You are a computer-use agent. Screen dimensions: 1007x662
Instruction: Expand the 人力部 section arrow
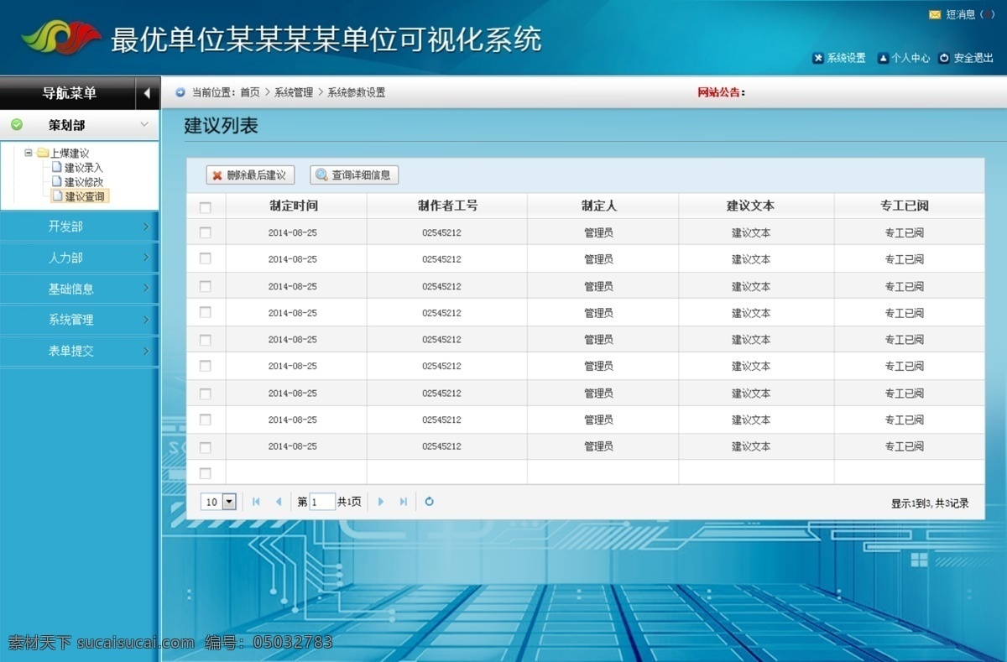(x=145, y=258)
